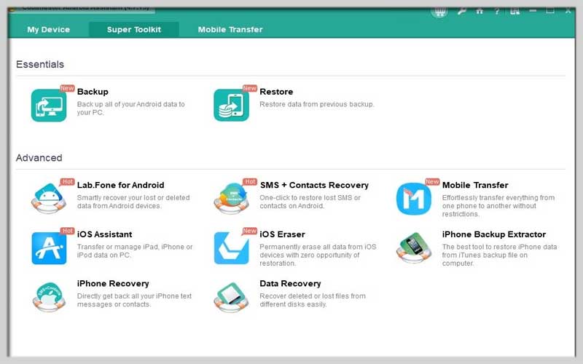Click 'SMS + Contacts Recovery' title
This screenshot has height=364, width=583.
coord(314,185)
